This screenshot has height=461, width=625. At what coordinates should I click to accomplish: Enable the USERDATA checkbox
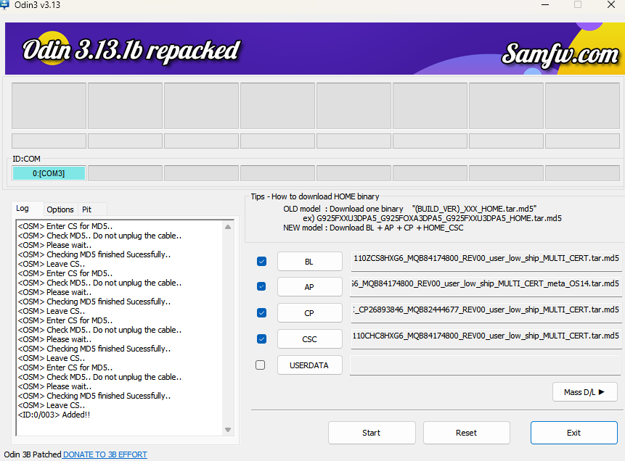[x=261, y=365]
